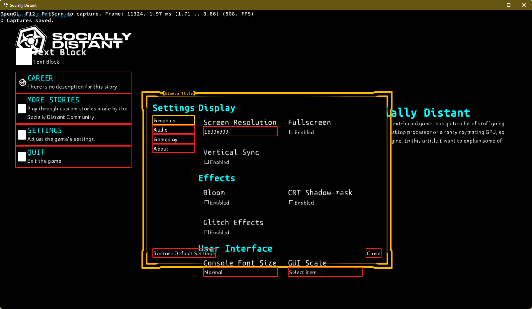Open the Console Font Size dropdown

[x=240, y=272]
